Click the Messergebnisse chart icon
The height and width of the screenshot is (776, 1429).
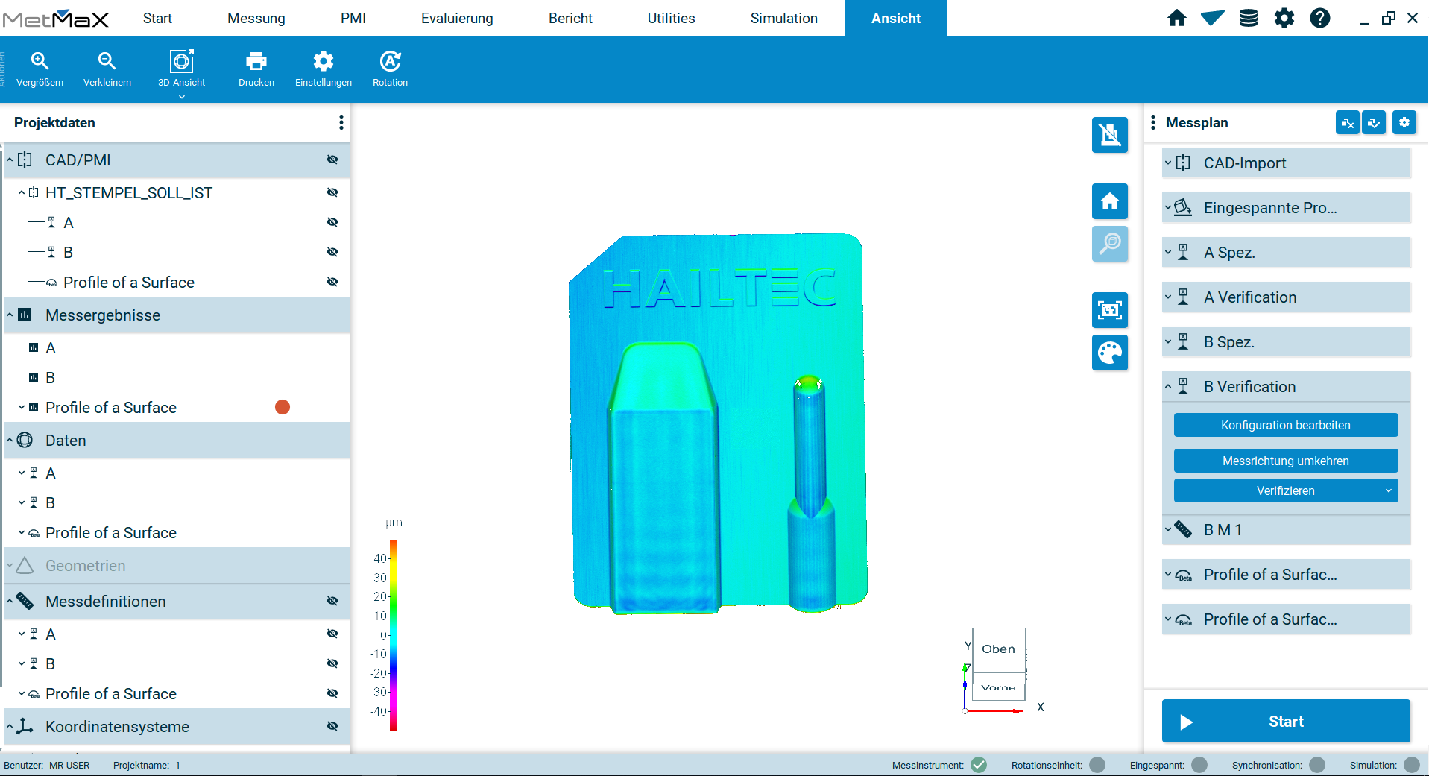25,315
